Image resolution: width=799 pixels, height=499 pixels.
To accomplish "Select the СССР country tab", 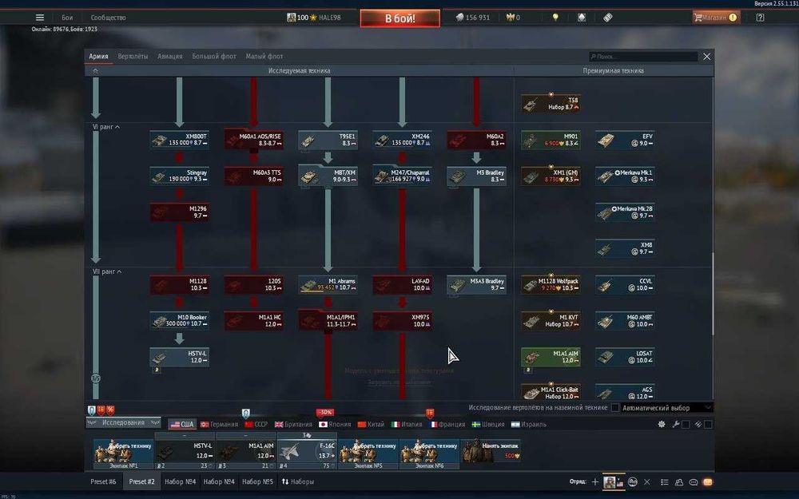I will click(256, 424).
